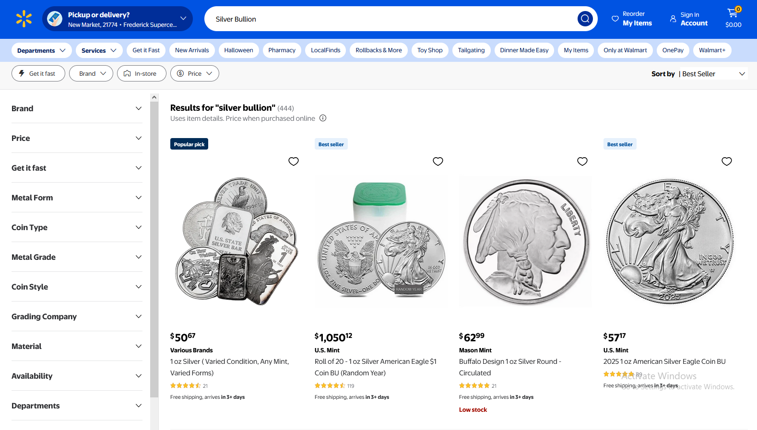Click the info icon next to price note
The width and height of the screenshot is (757, 430).
tap(323, 118)
